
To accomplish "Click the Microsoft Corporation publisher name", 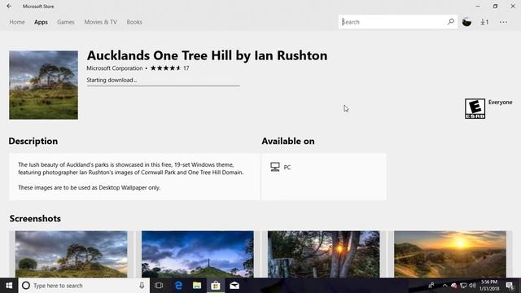I will [114, 68].
